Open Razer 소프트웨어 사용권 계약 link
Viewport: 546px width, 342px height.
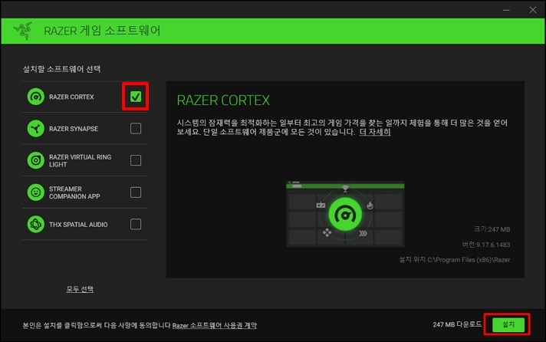215,325
